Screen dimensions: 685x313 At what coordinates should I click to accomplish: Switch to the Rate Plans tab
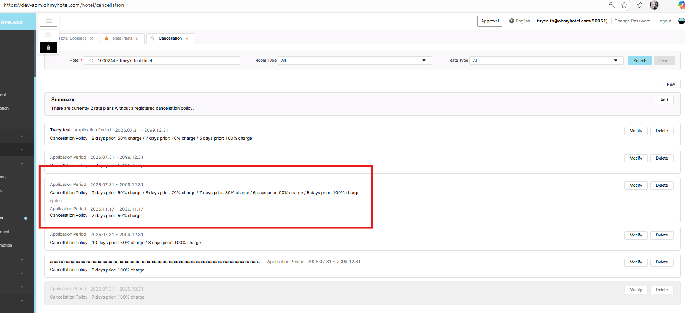pyautogui.click(x=122, y=38)
